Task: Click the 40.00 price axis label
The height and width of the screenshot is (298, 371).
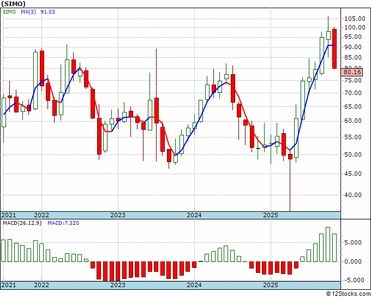Action: click(x=353, y=195)
